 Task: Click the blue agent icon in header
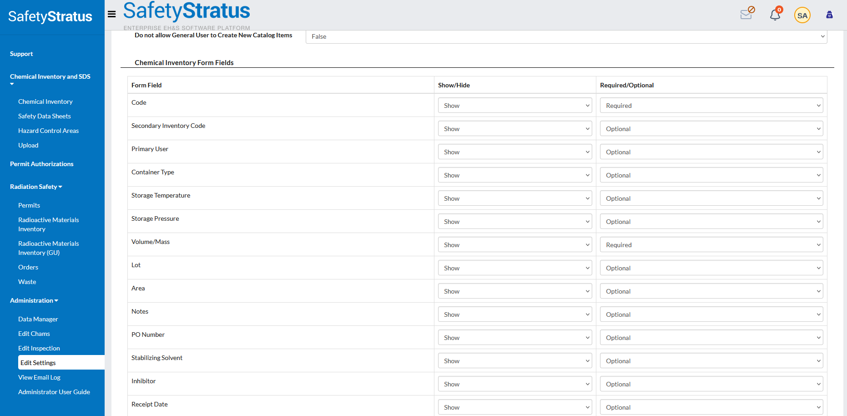[830, 15]
